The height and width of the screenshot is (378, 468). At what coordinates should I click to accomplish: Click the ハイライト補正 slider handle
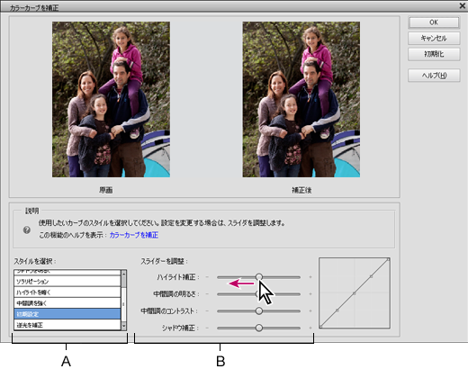tap(259, 277)
